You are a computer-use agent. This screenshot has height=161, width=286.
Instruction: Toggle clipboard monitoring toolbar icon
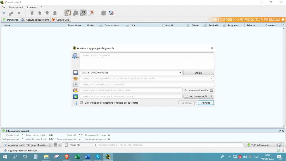coord(68,13)
